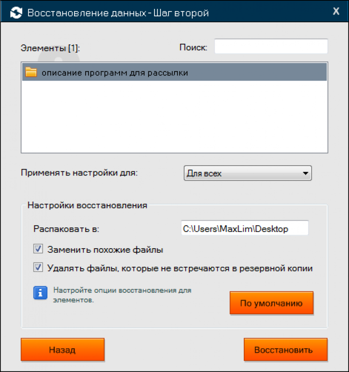This screenshot has height=372, width=349.
Task: Select the "описание программ для рассылки" item
Action: click(x=114, y=73)
